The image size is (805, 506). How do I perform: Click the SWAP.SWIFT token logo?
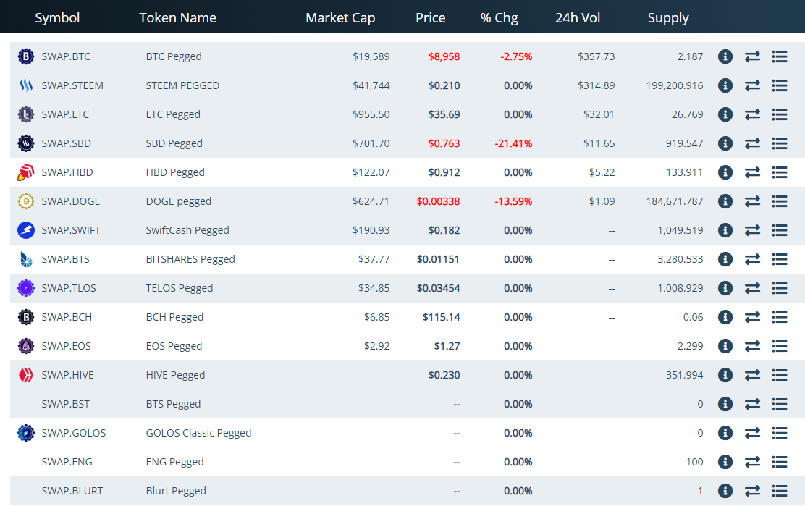point(25,230)
